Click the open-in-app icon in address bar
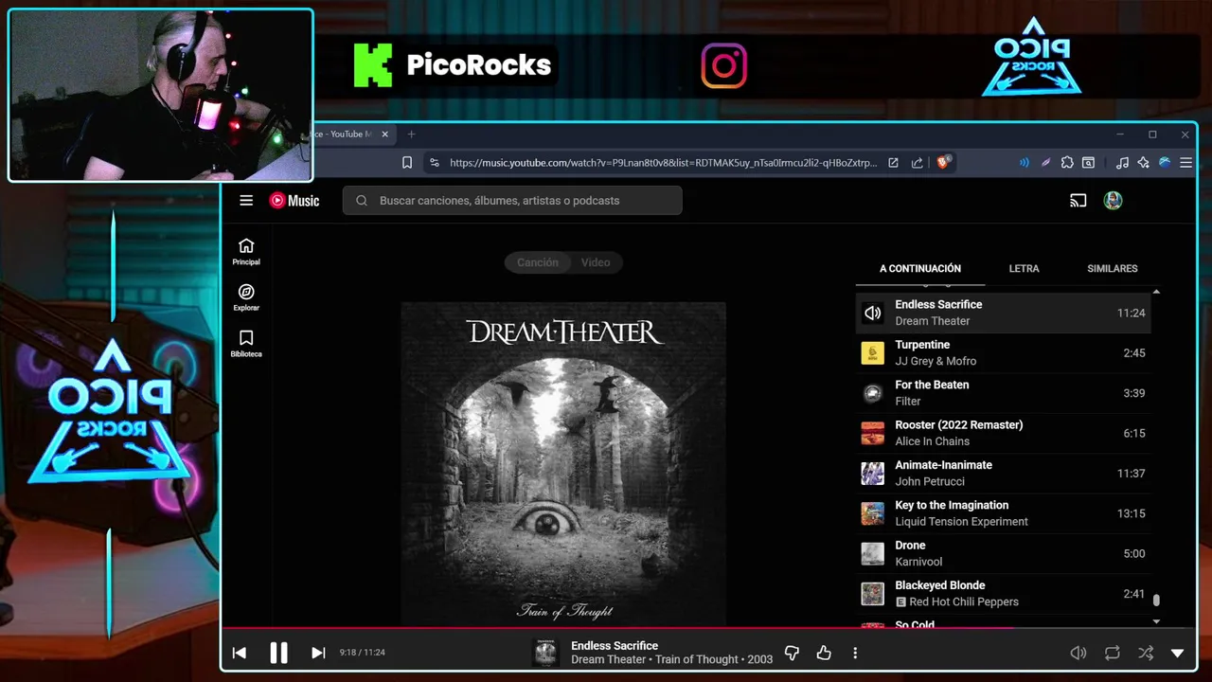 pyautogui.click(x=893, y=163)
